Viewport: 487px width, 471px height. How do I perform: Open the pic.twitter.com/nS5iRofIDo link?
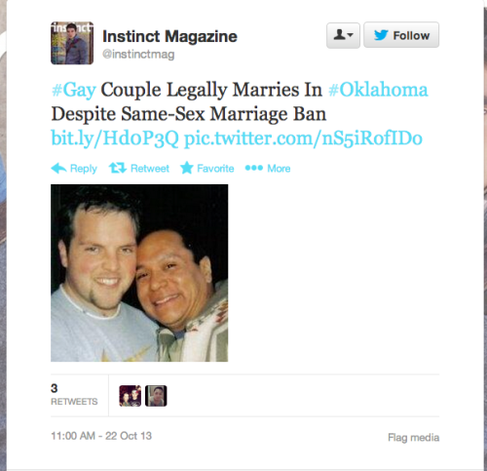tap(303, 138)
